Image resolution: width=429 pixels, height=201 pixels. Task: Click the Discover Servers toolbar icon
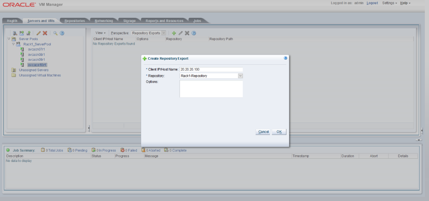pyautogui.click(x=15, y=33)
